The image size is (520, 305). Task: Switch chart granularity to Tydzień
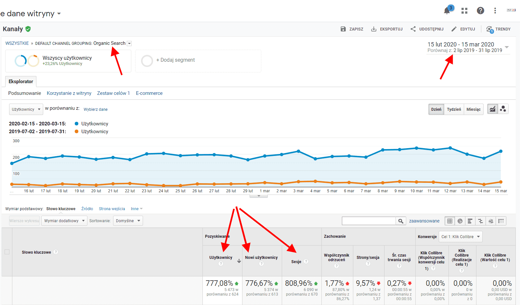tap(454, 109)
